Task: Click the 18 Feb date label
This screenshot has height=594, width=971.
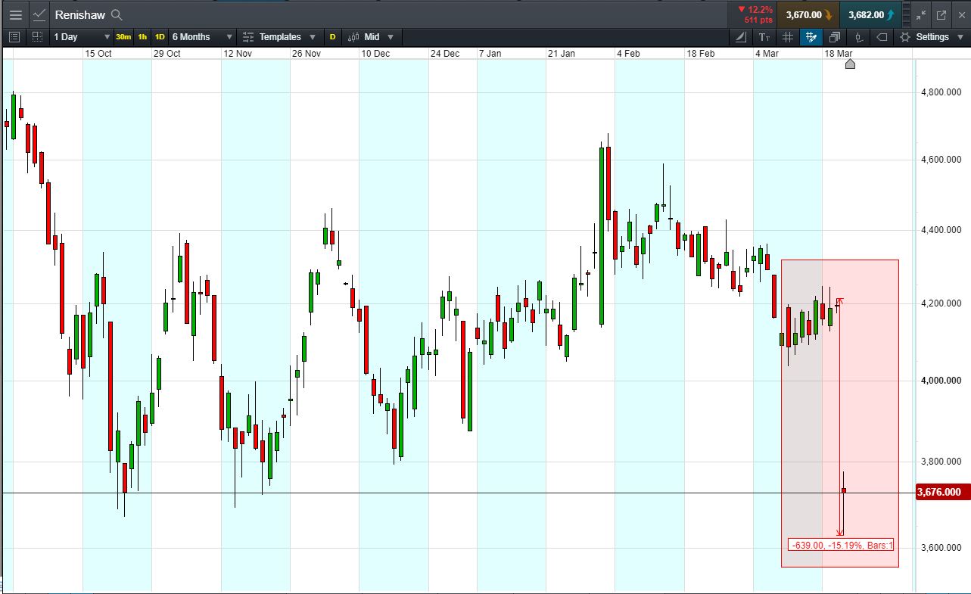Action: point(701,53)
